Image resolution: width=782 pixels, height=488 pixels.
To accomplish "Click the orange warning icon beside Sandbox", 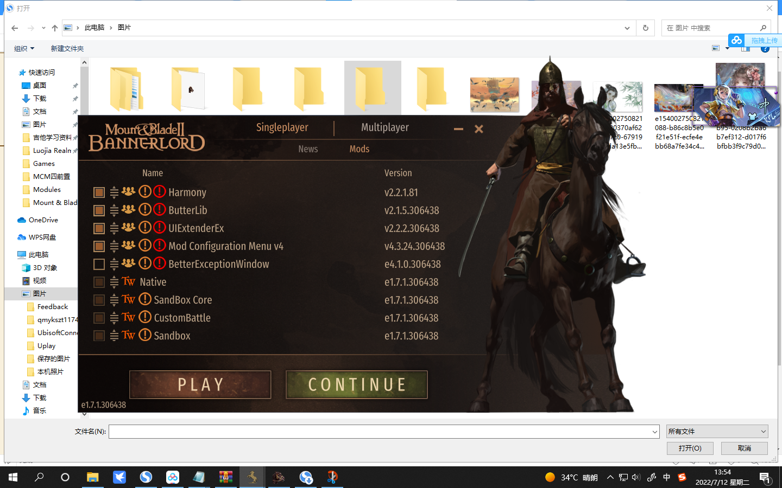I will pyautogui.click(x=145, y=335).
